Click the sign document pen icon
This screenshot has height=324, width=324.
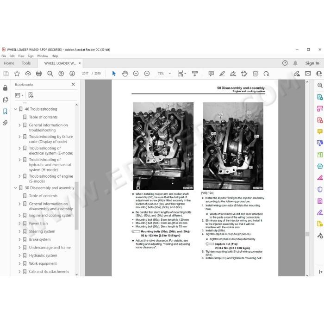click(x=233, y=74)
